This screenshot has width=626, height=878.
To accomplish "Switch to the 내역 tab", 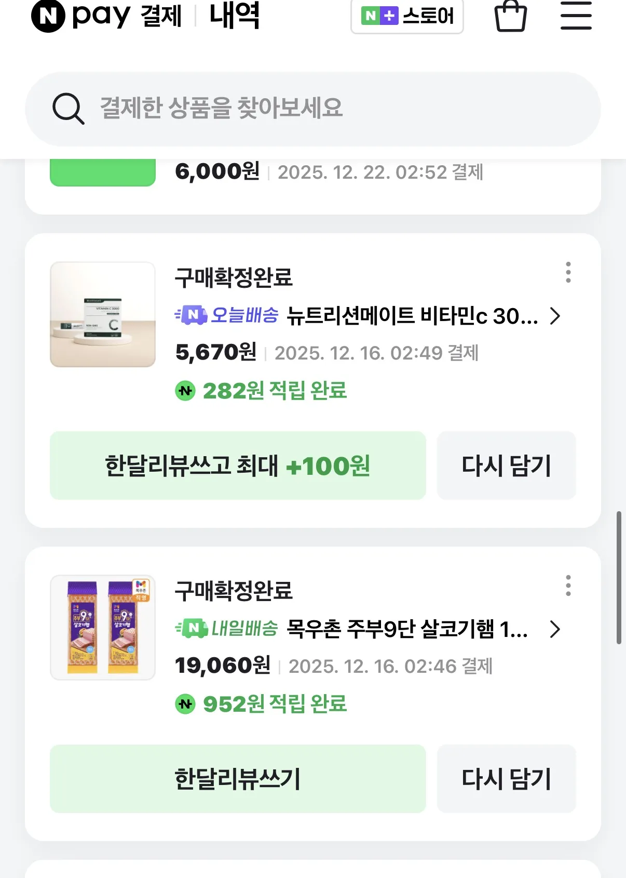I will pyautogui.click(x=234, y=16).
